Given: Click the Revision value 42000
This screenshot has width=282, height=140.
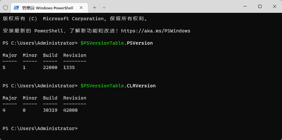Looking at the screenshot, I should tap(70, 110).
